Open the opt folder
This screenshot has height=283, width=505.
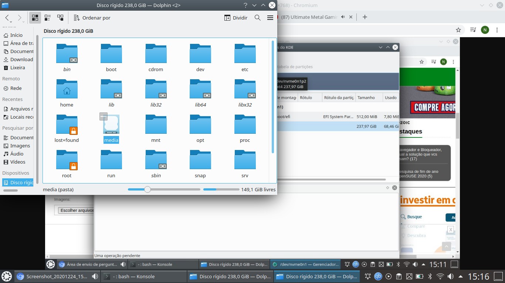pyautogui.click(x=200, y=129)
